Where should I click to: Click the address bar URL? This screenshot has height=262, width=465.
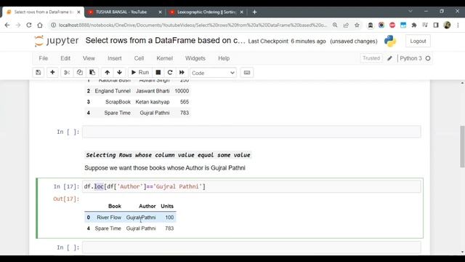coord(193,25)
